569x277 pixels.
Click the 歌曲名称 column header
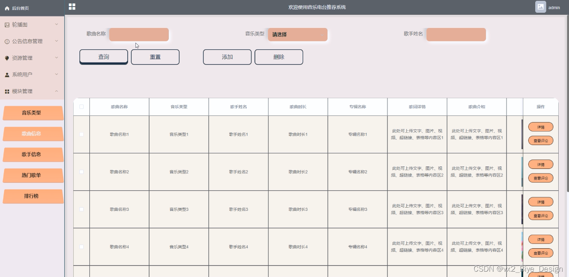[x=119, y=107]
